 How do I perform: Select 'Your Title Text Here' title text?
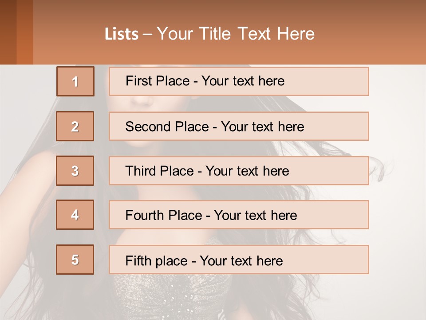point(236,34)
